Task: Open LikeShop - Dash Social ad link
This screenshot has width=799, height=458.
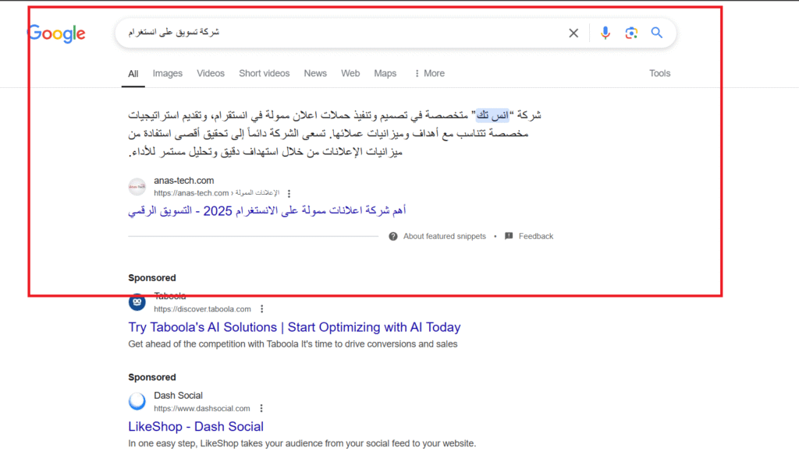Action: (x=196, y=426)
